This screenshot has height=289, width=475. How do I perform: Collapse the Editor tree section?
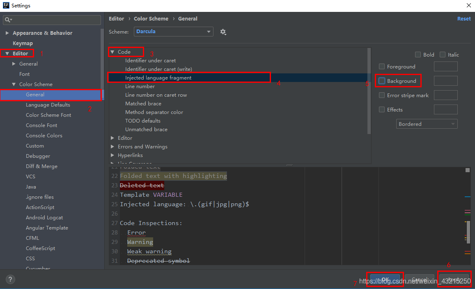7,54
